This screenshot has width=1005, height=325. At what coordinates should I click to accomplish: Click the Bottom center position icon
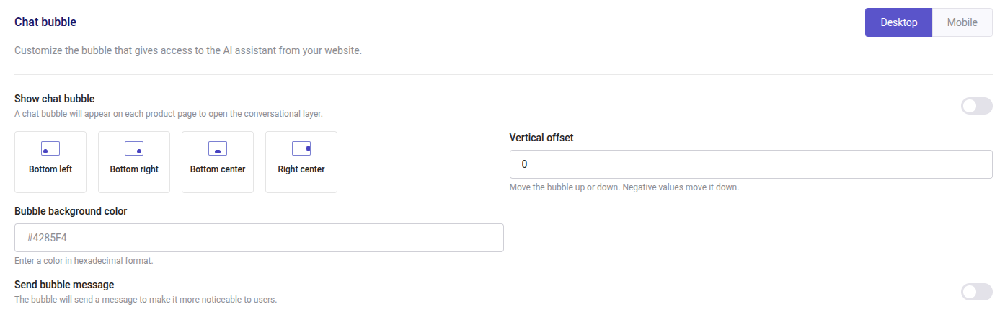pyautogui.click(x=218, y=148)
